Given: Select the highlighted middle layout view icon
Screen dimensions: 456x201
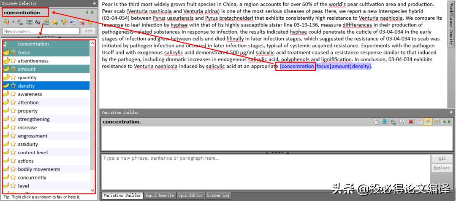Looking at the screenshot, I should pos(428,122).
